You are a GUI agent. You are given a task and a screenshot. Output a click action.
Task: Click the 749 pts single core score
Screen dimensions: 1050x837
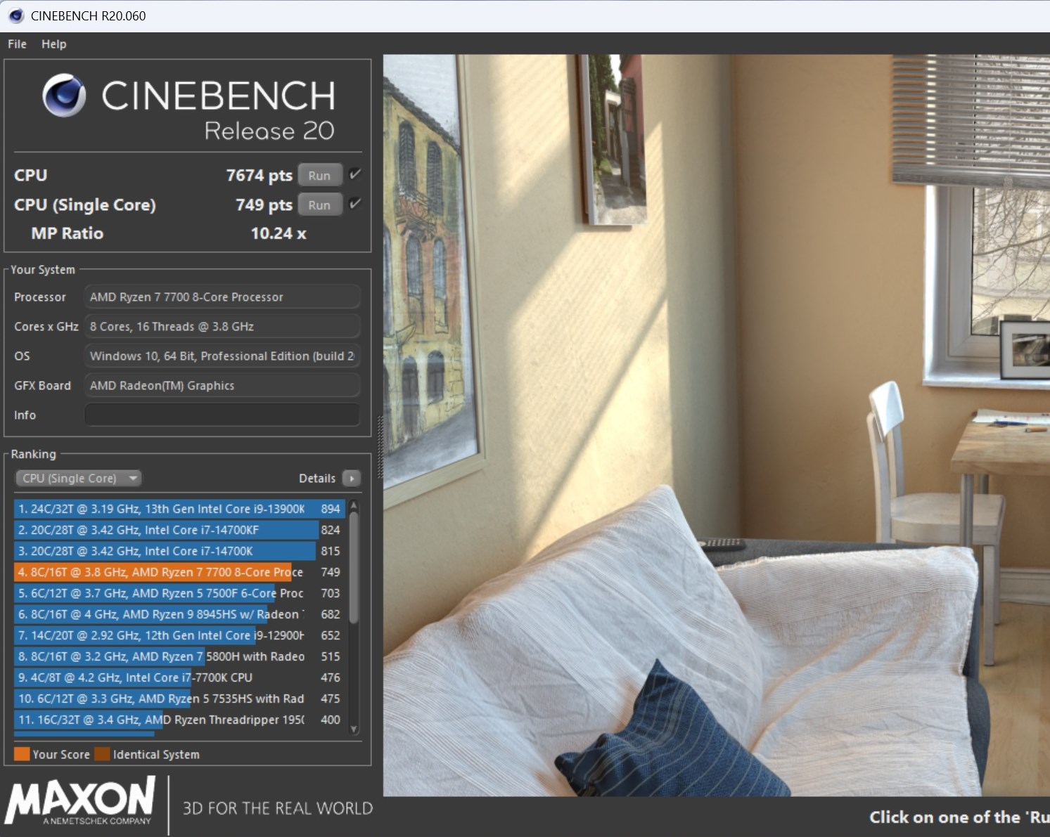tap(264, 205)
